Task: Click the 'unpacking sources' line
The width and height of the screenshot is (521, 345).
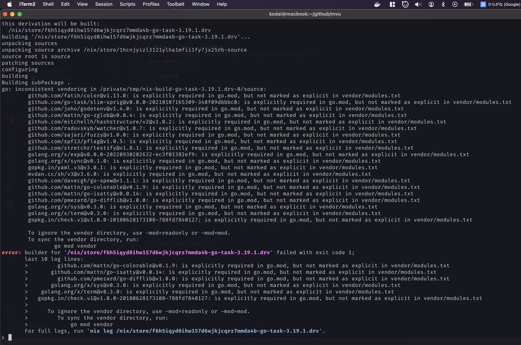Action: point(30,43)
